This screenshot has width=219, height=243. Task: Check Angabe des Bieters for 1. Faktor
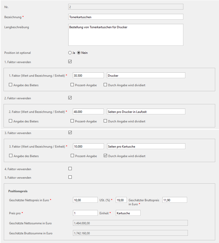coord(11,85)
